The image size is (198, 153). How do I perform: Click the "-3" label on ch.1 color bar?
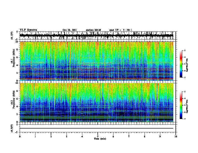point(184,50)
